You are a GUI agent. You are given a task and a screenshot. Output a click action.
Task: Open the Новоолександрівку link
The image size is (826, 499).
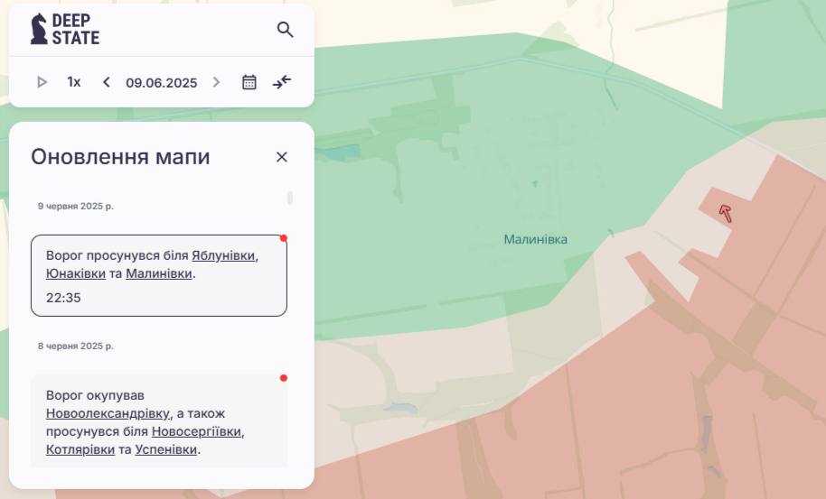click(x=108, y=413)
